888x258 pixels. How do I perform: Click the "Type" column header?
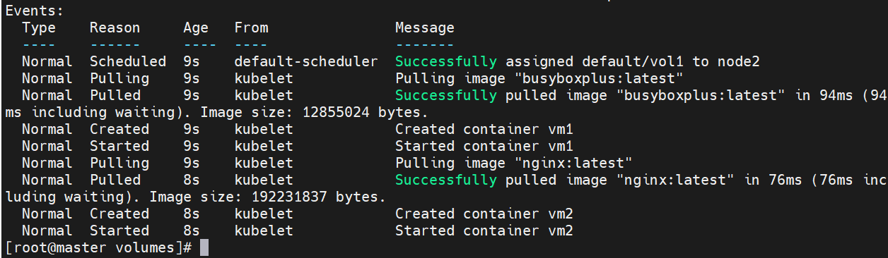(38, 28)
